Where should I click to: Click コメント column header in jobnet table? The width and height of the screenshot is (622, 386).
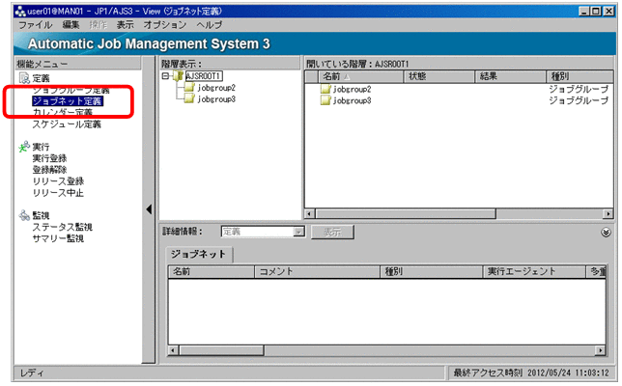pos(318,272)
